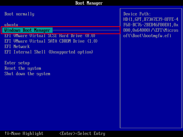183x137 pixels.
Task: Click Reset the system
Action: pos(23,68)
